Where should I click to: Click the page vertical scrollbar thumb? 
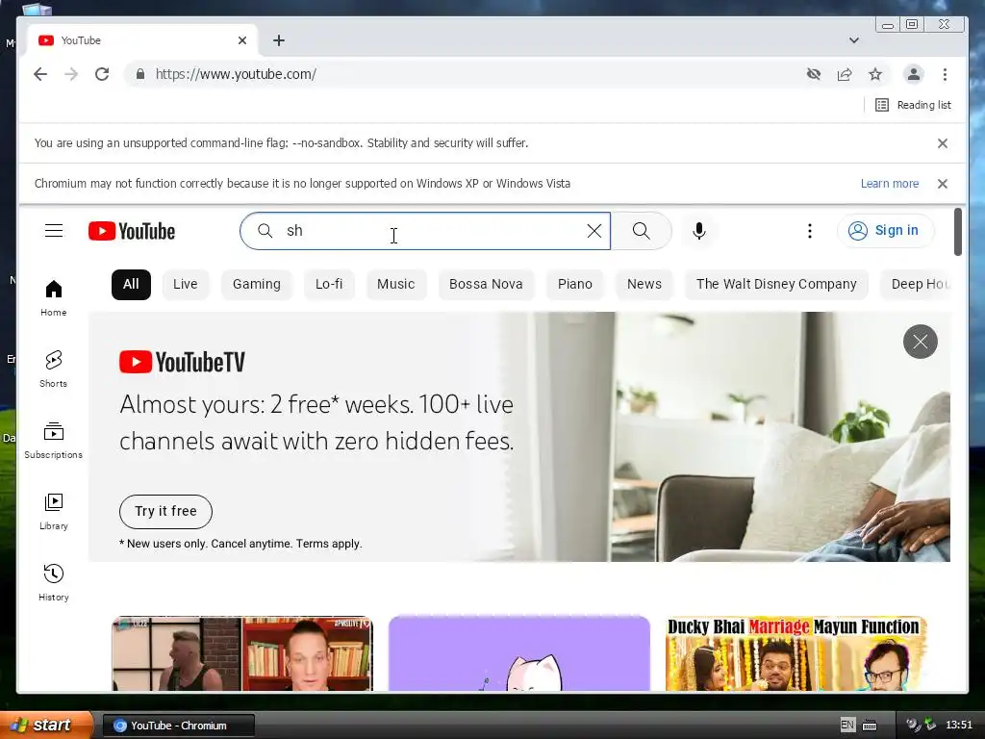(958, 232)
